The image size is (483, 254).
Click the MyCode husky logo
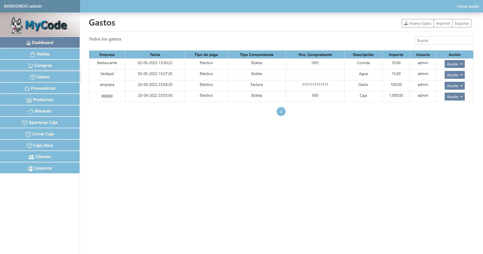coord(17,26)
